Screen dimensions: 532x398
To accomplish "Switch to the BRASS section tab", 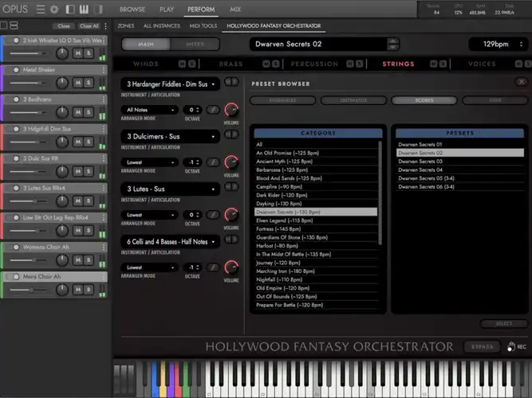I will (231, 64).
